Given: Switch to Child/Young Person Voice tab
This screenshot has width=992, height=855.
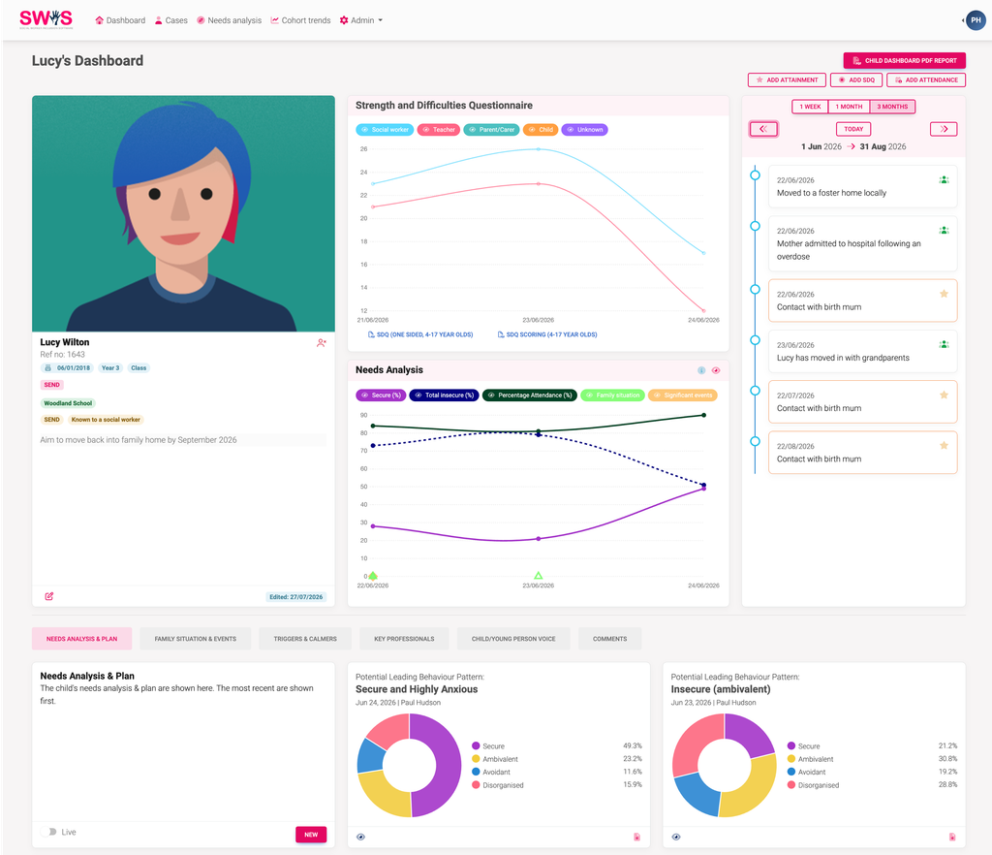Looking at the screenshot, I should 513,639.
